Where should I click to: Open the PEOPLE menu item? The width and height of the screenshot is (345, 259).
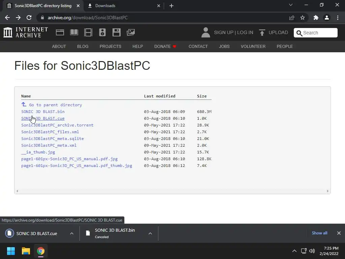click(285, 47)
